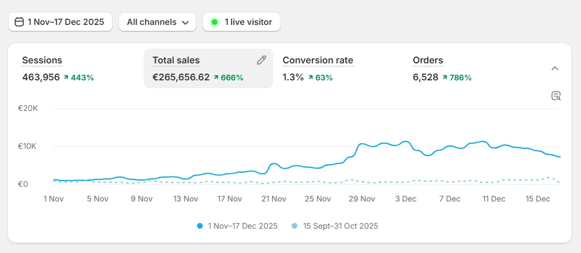Click the €20K y-axis label

[28, 109]
